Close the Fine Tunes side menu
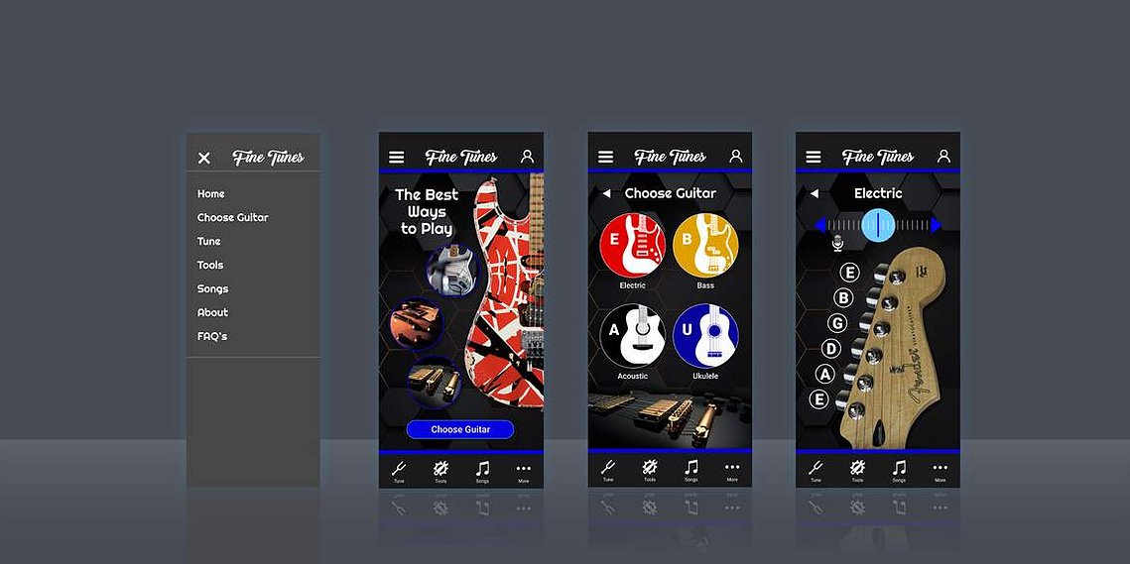Screen dimensions: 1130x564 (204, 158)
